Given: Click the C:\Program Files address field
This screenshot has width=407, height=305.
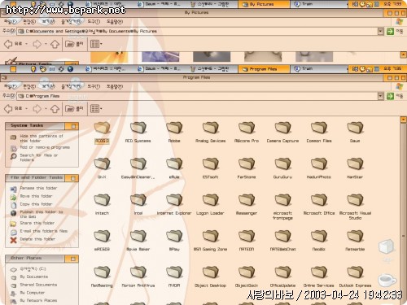Looking at the screenshot, I should 197,96.
